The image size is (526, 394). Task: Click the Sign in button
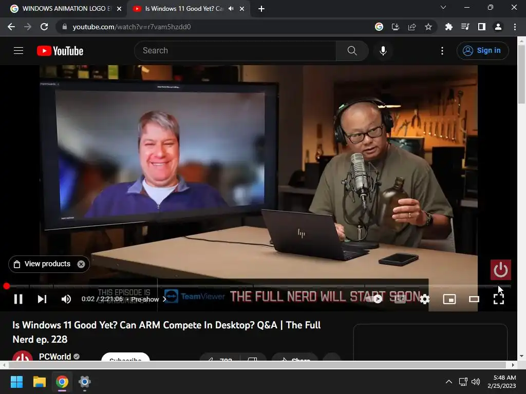pyautogui.click(x=482, y=51)
